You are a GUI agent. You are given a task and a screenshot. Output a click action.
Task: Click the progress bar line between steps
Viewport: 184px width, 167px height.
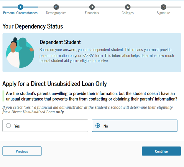pos(74,7)
